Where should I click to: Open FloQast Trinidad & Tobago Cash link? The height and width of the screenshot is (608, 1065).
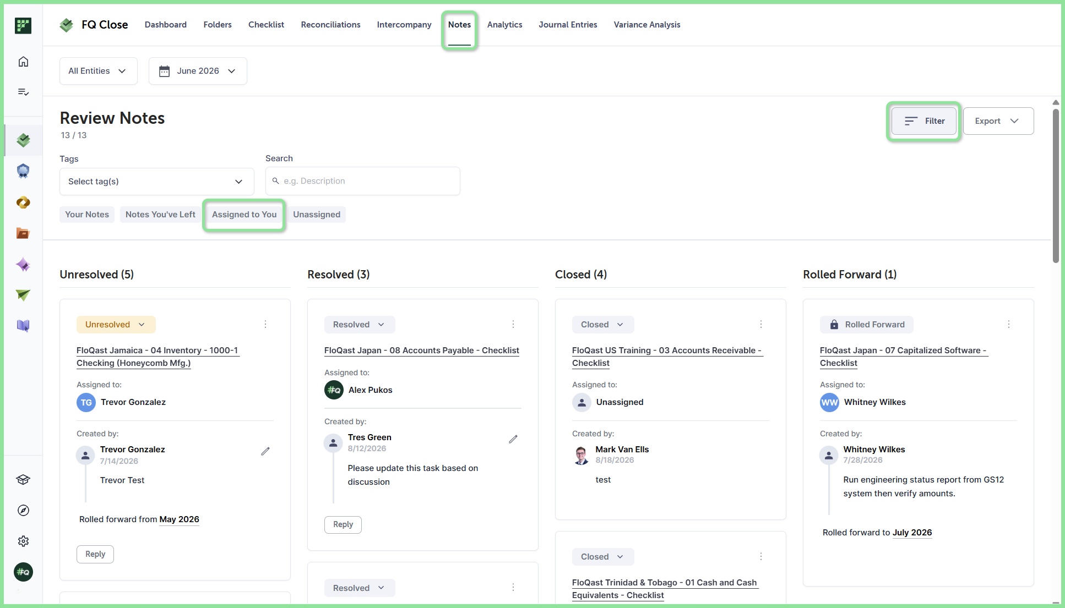click(665, 589)
